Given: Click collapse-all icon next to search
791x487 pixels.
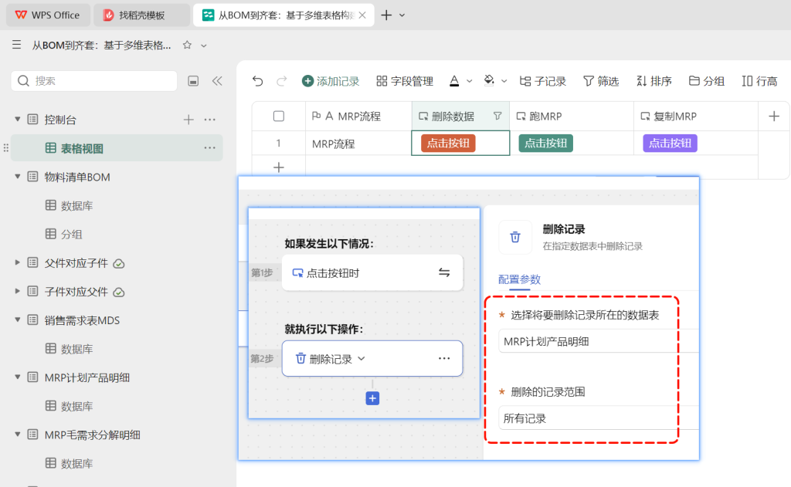Looking at the screenshot, I should [x=193, y=81].
